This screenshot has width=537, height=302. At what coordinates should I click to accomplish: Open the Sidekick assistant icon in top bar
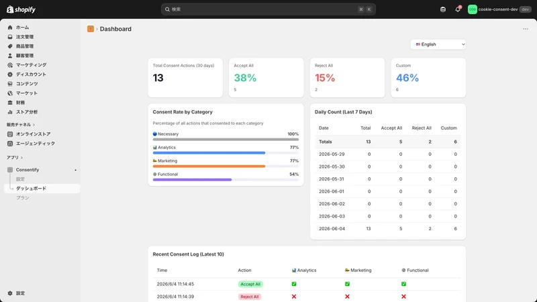(443, 9)
